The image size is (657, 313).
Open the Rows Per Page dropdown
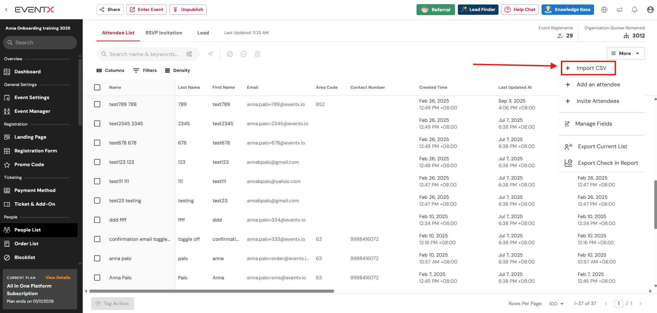coord(556,304)
